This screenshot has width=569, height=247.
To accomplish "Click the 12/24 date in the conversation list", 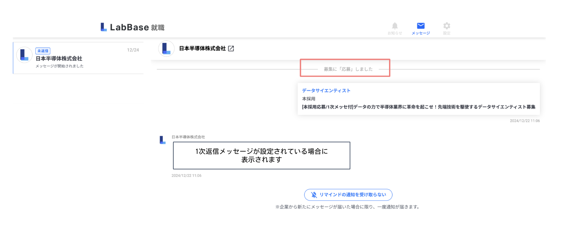I will pyautogui.click(x=133, y=50).
